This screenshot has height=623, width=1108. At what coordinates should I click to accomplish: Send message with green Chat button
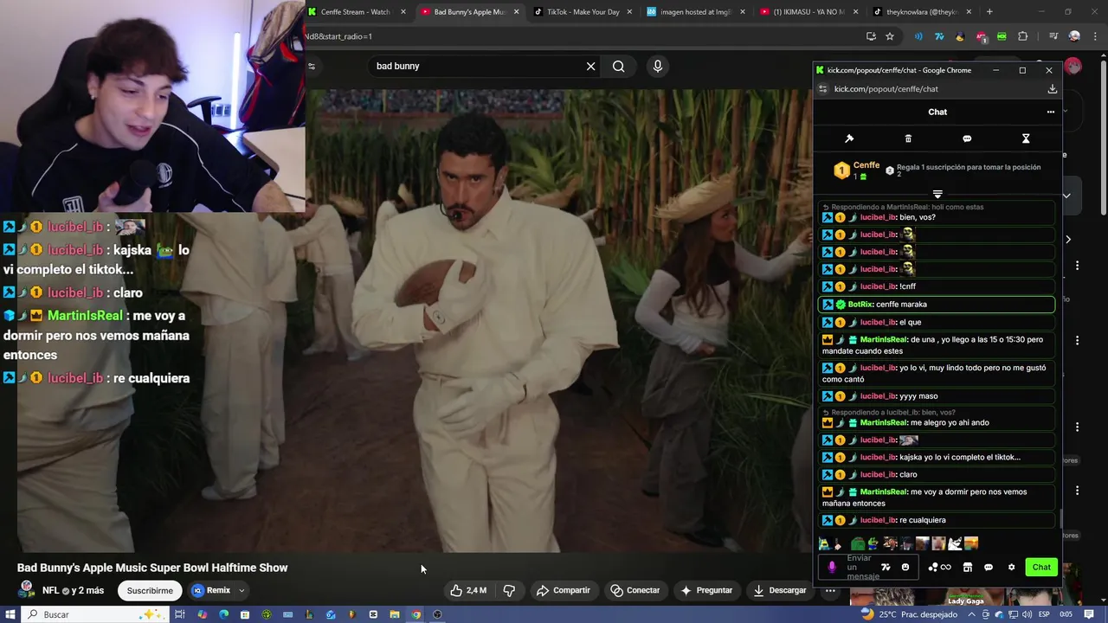[1041, 568]
